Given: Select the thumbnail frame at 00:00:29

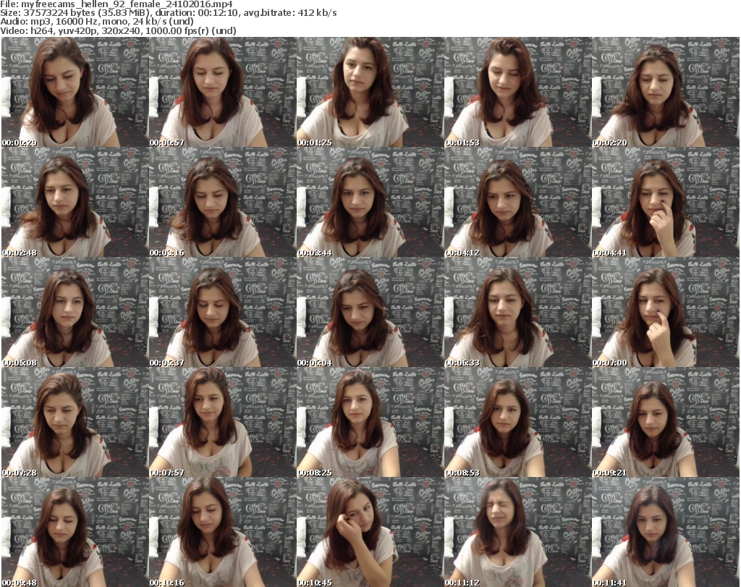Looking at the screenshot, I should (x=75, y=92).
